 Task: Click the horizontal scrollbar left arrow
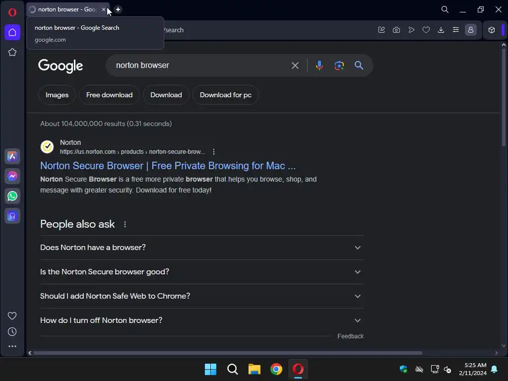click(30, 353)
